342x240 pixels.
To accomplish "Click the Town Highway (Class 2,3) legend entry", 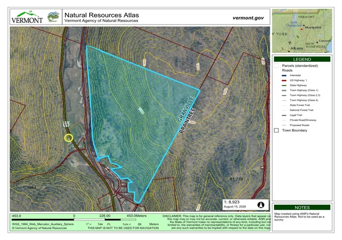I will pos(301,95).
